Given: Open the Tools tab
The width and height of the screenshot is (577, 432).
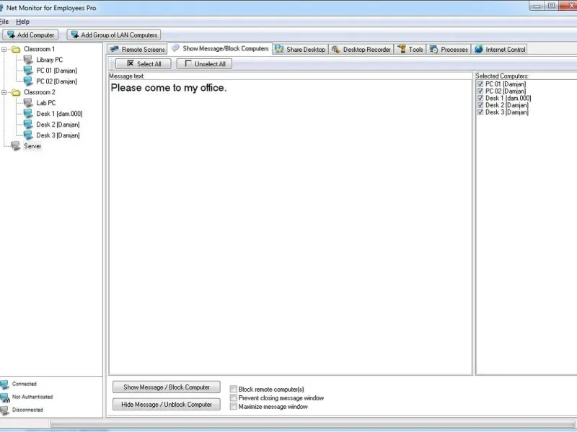Looking at the screenshot, I should point(410,49).
